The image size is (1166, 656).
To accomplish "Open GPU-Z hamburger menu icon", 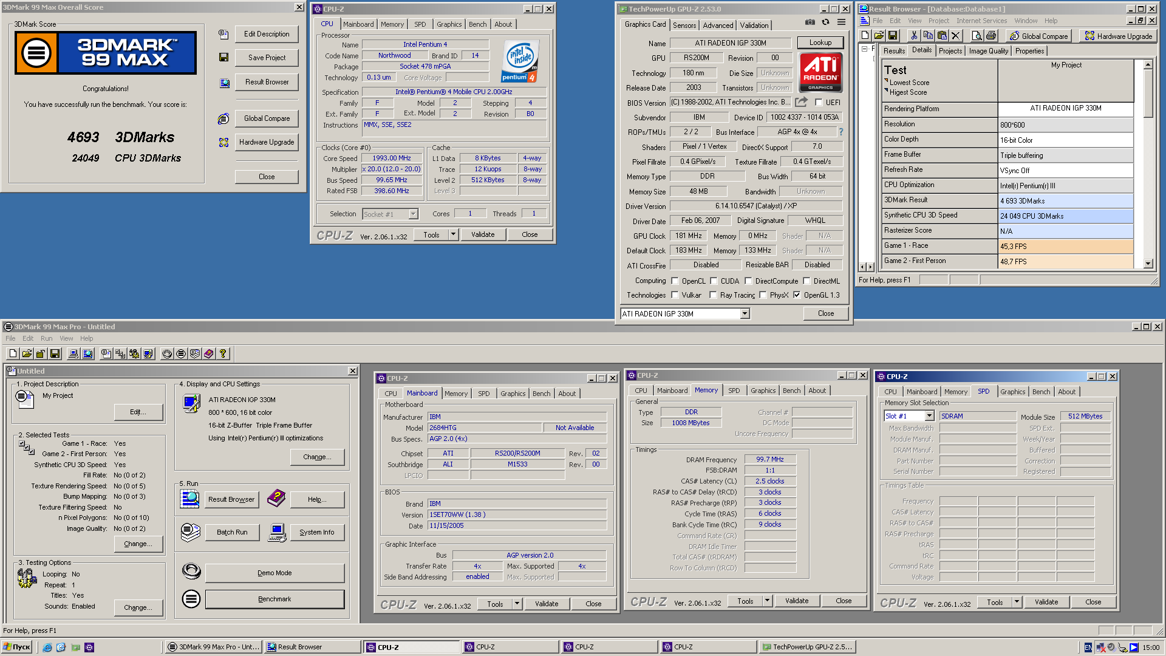I will click(841, 22).
